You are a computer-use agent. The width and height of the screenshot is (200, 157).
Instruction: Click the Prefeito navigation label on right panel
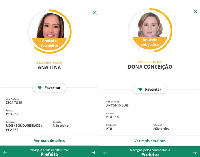click(150, 155)
